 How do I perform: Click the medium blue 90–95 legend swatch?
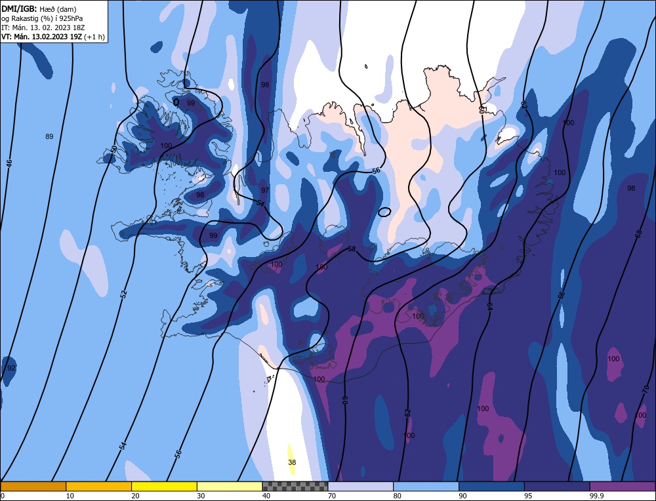pyautogui.click(x=491, y=486)
